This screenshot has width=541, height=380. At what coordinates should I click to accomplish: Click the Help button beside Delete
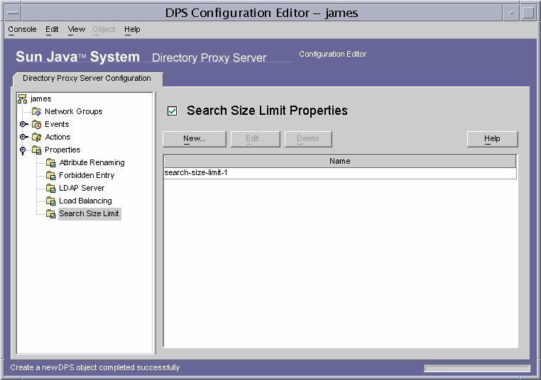(x=492, y=139)
